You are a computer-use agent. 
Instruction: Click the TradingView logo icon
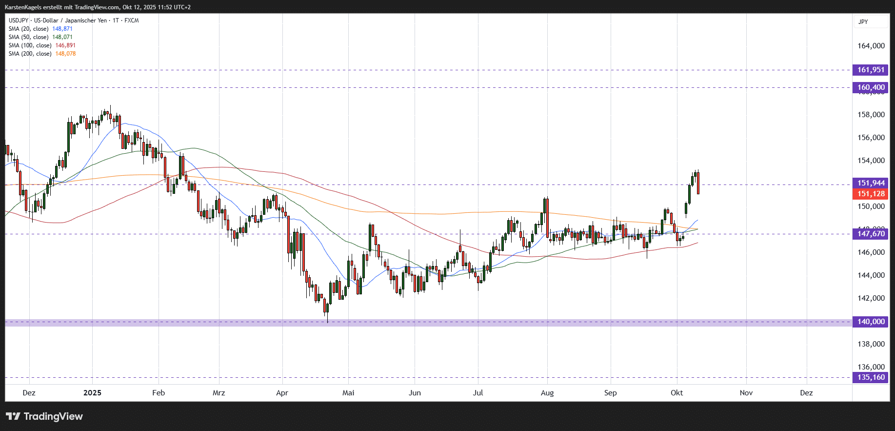[x=13, y=416]
